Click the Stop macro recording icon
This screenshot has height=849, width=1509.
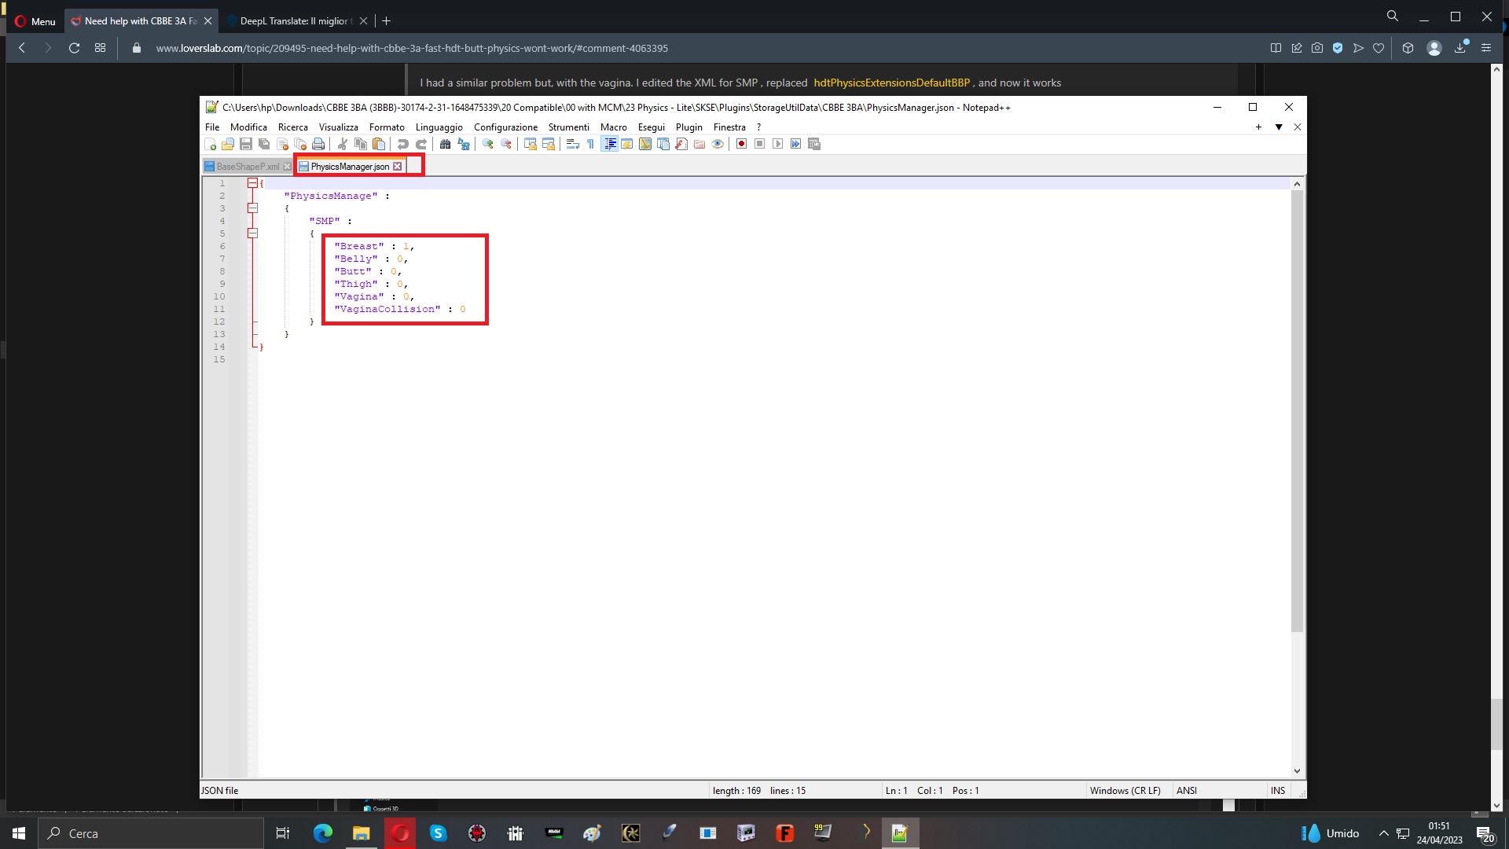(x=759, y=144)
